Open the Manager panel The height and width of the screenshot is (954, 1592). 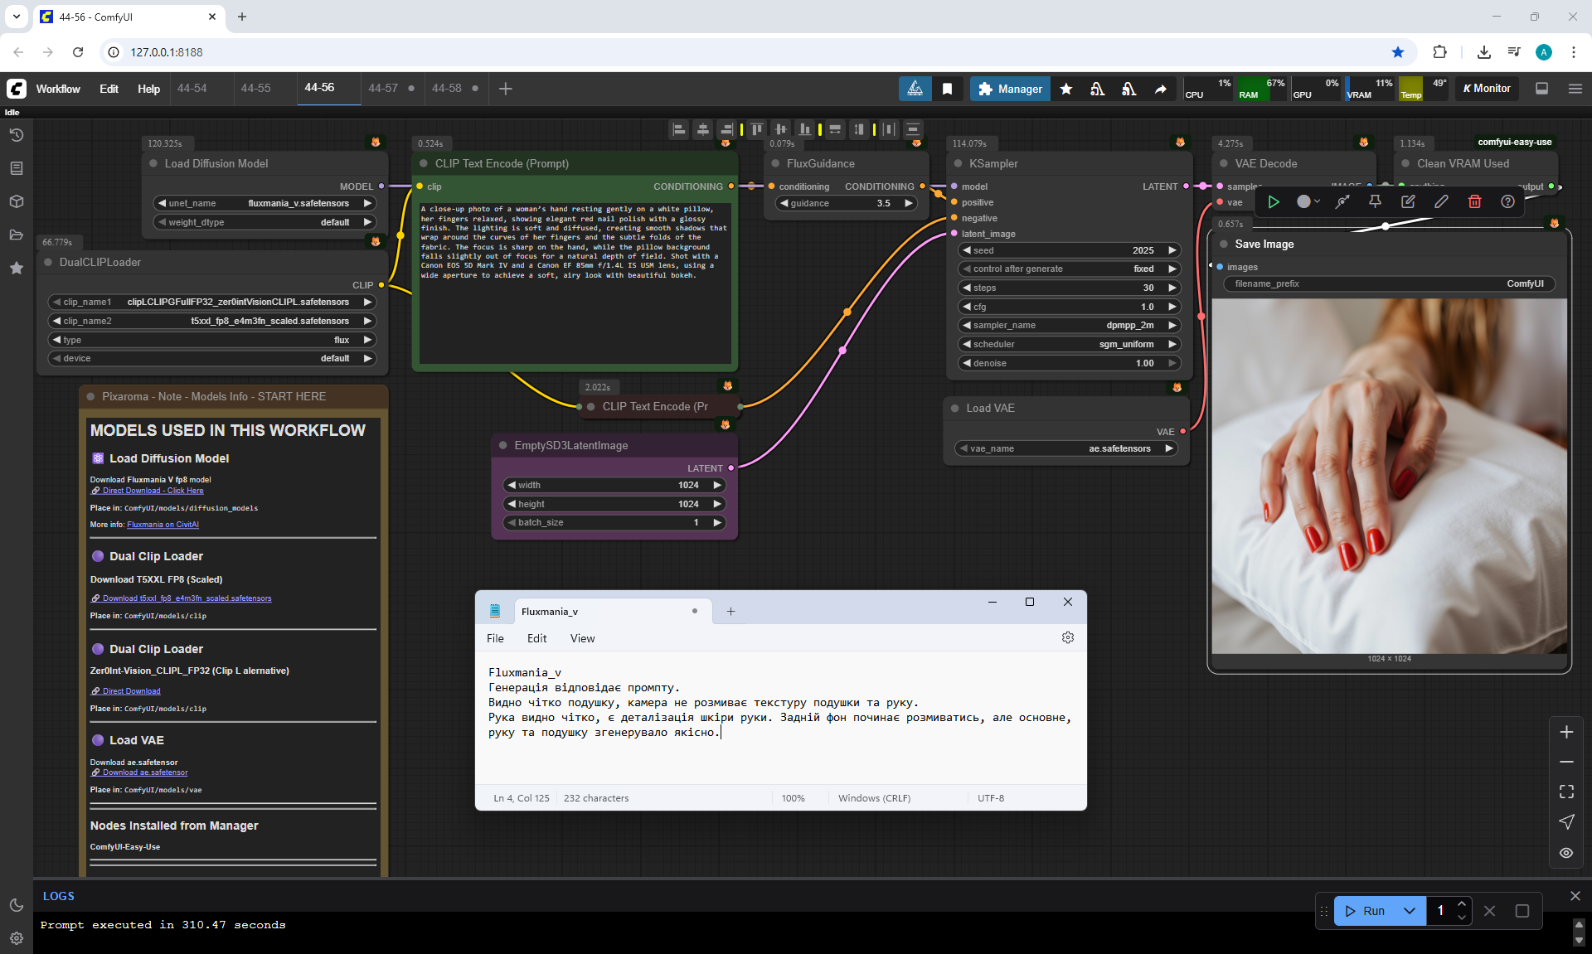1009,89
